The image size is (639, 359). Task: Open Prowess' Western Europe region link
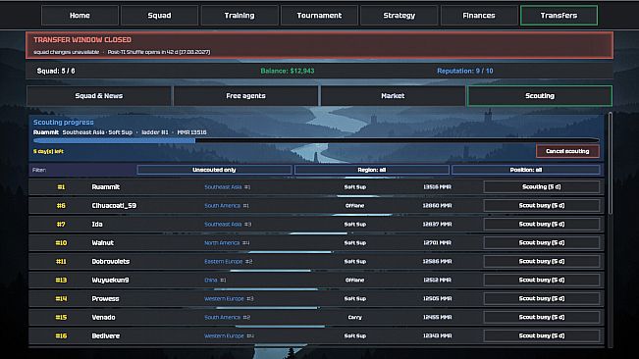click(224, 299)
